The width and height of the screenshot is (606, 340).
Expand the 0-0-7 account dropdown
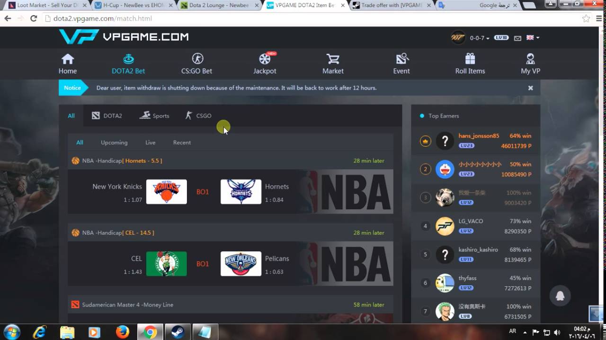point(479,38)
